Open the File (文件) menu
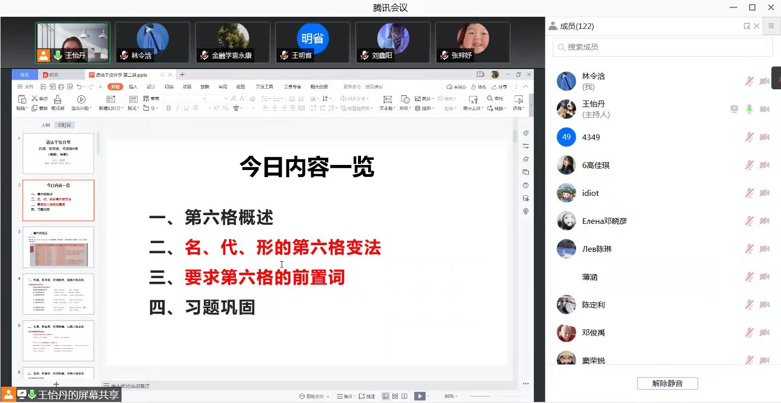The height and width of the screenshot is (403, 781). [25, 87]
